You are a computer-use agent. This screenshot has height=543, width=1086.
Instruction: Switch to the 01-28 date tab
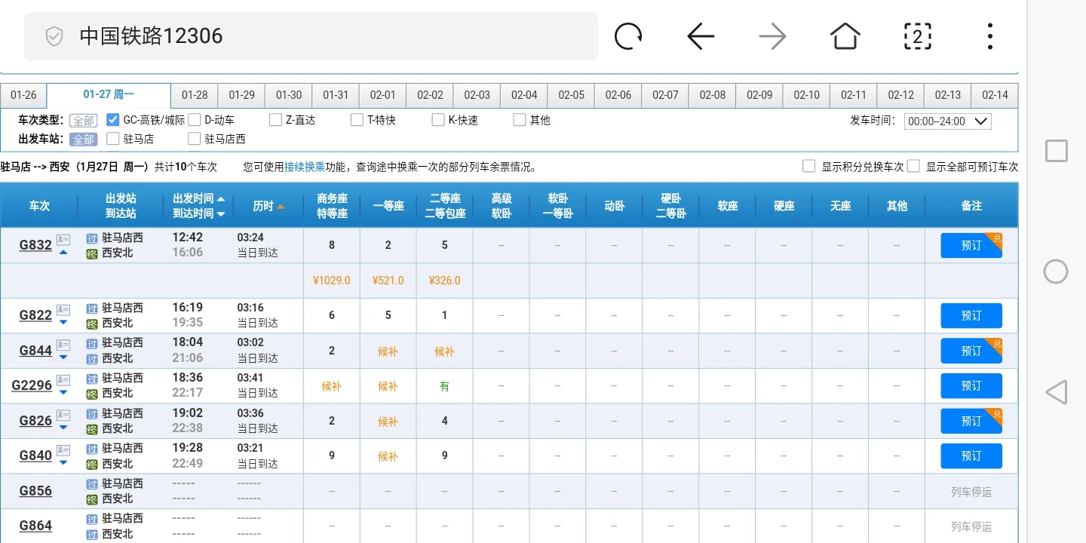pyautogui.click(x=194, y=94)
